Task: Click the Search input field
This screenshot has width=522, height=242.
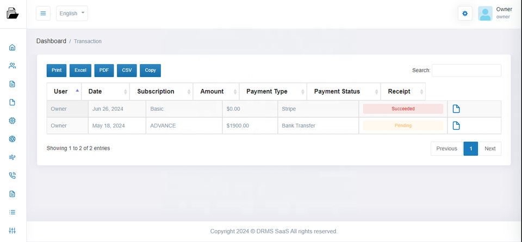Action: tap(466, 71)
